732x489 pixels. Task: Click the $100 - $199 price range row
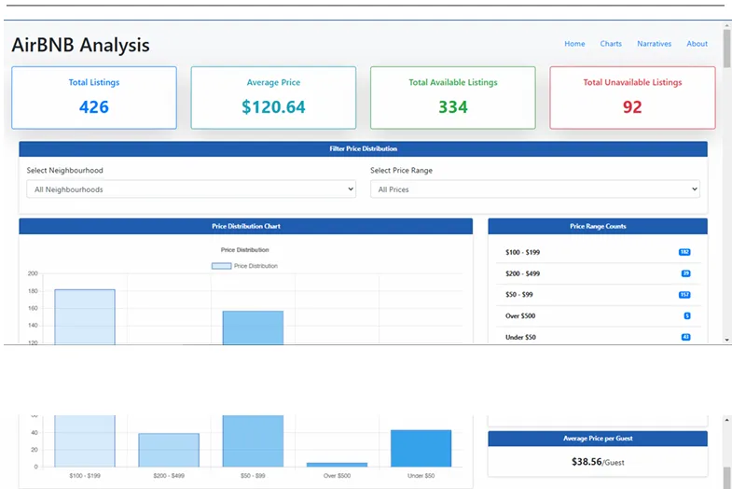click(x=598, y=252)
